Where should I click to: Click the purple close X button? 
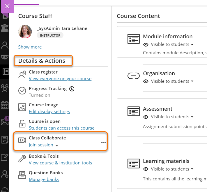tap(7, 6)
